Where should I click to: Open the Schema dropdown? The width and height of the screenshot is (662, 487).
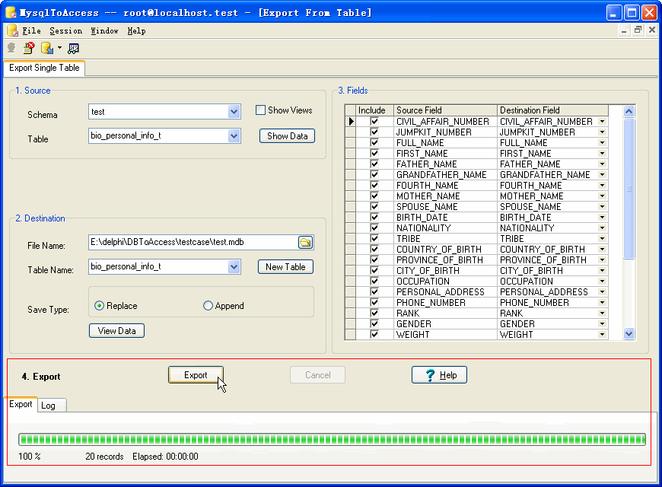[234, 112]
